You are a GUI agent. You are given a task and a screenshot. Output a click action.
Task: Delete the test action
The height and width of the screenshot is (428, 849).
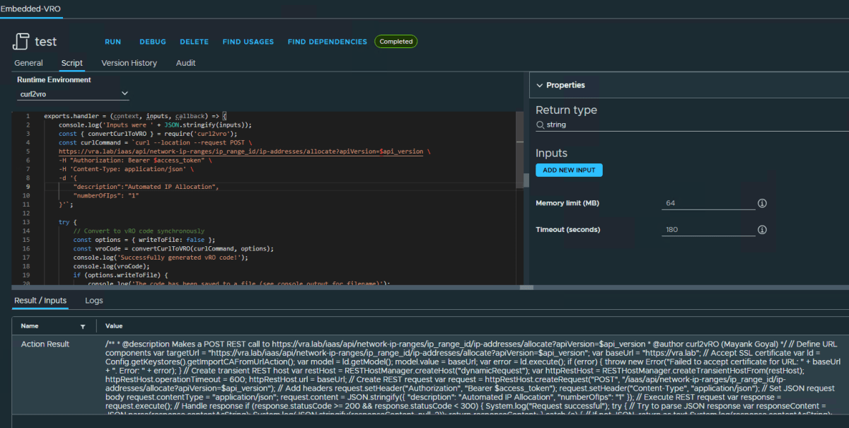click(194, 42)
